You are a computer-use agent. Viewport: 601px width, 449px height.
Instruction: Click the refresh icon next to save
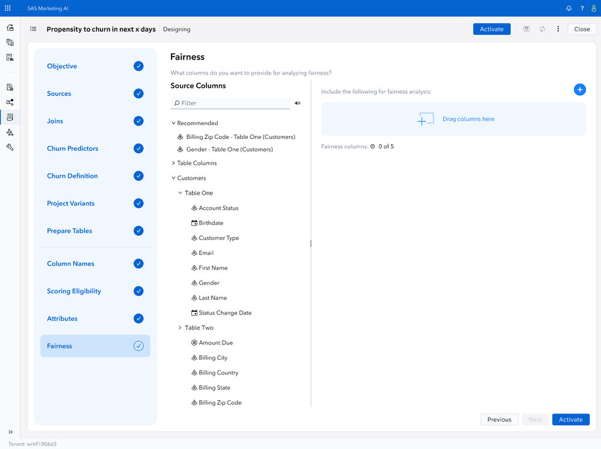541,28
